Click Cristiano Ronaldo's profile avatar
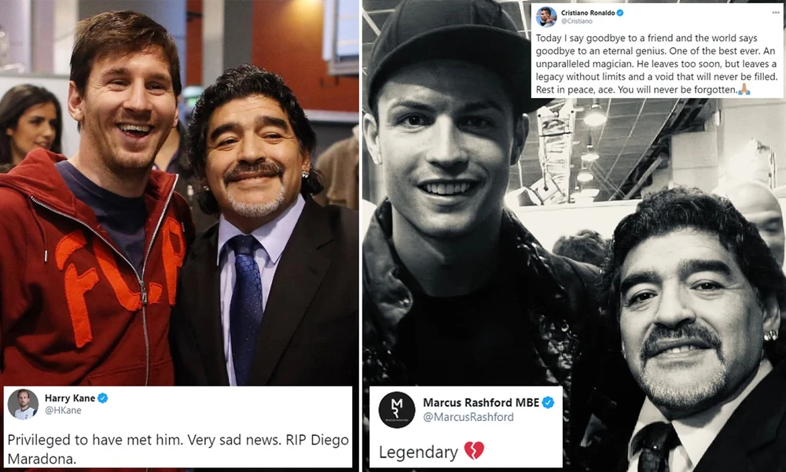Screen dimensions: 786x472 click(x=546, y=16)
